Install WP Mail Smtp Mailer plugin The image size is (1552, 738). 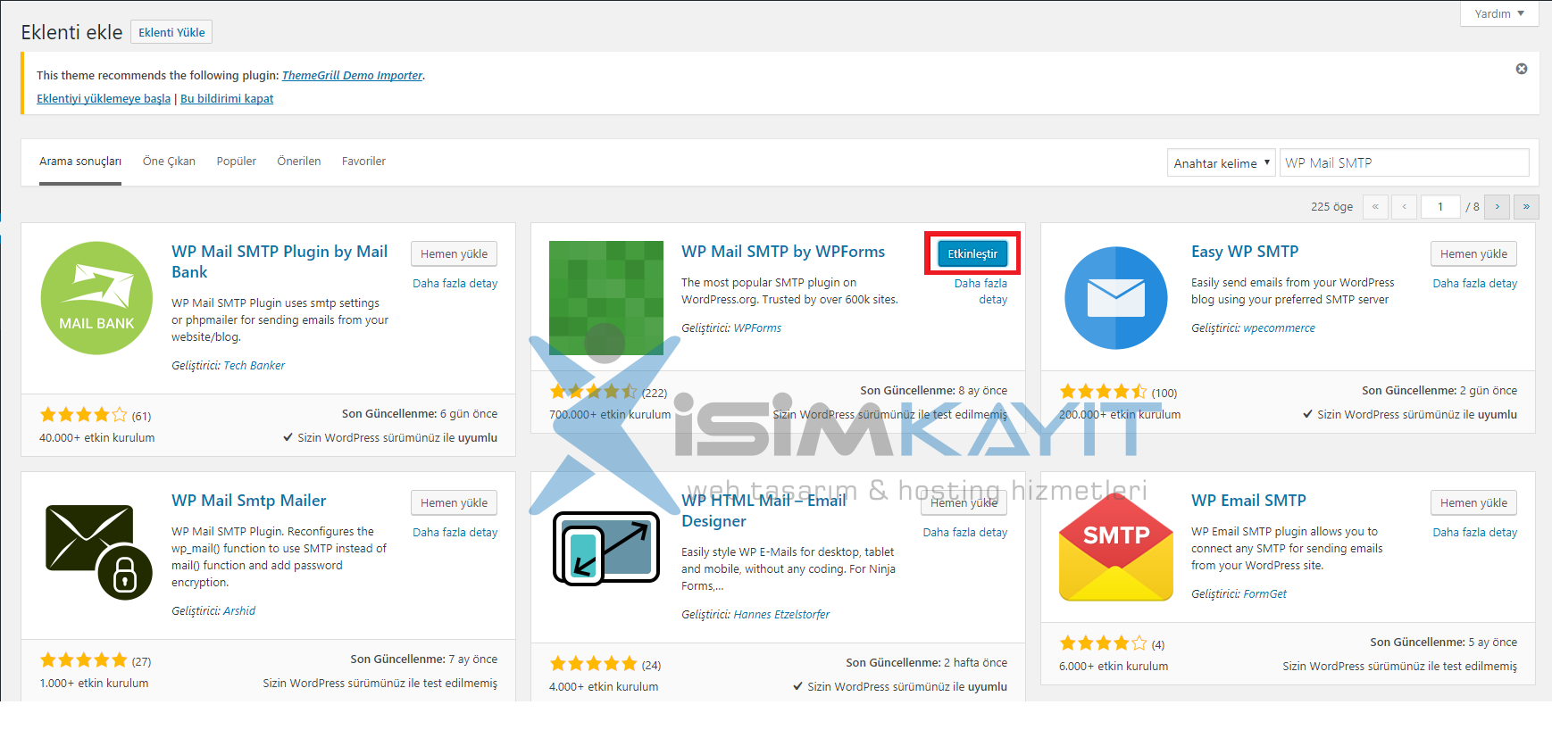[x=454, y=502]
